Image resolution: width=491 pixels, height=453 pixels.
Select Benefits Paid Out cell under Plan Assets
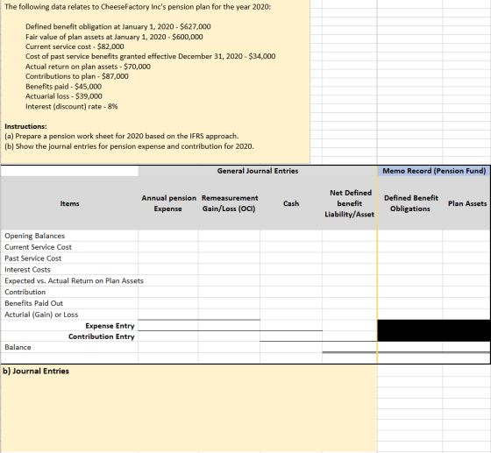(x=466, y=303)
